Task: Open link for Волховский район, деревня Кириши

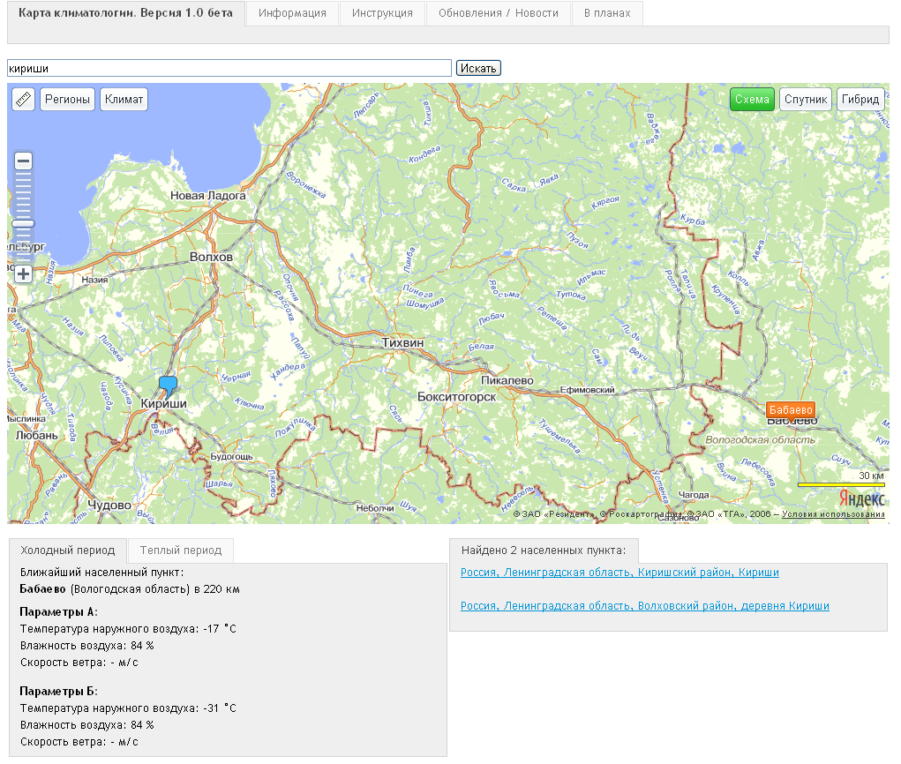Action: pyautogui.click(x=644, y=606)
